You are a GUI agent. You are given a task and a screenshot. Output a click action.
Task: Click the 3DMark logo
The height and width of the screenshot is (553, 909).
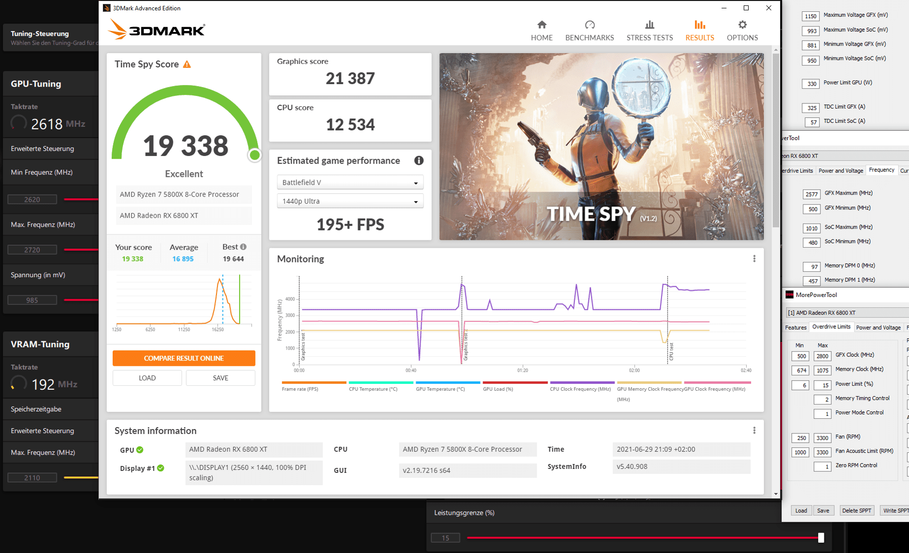(x=156, y=29)
